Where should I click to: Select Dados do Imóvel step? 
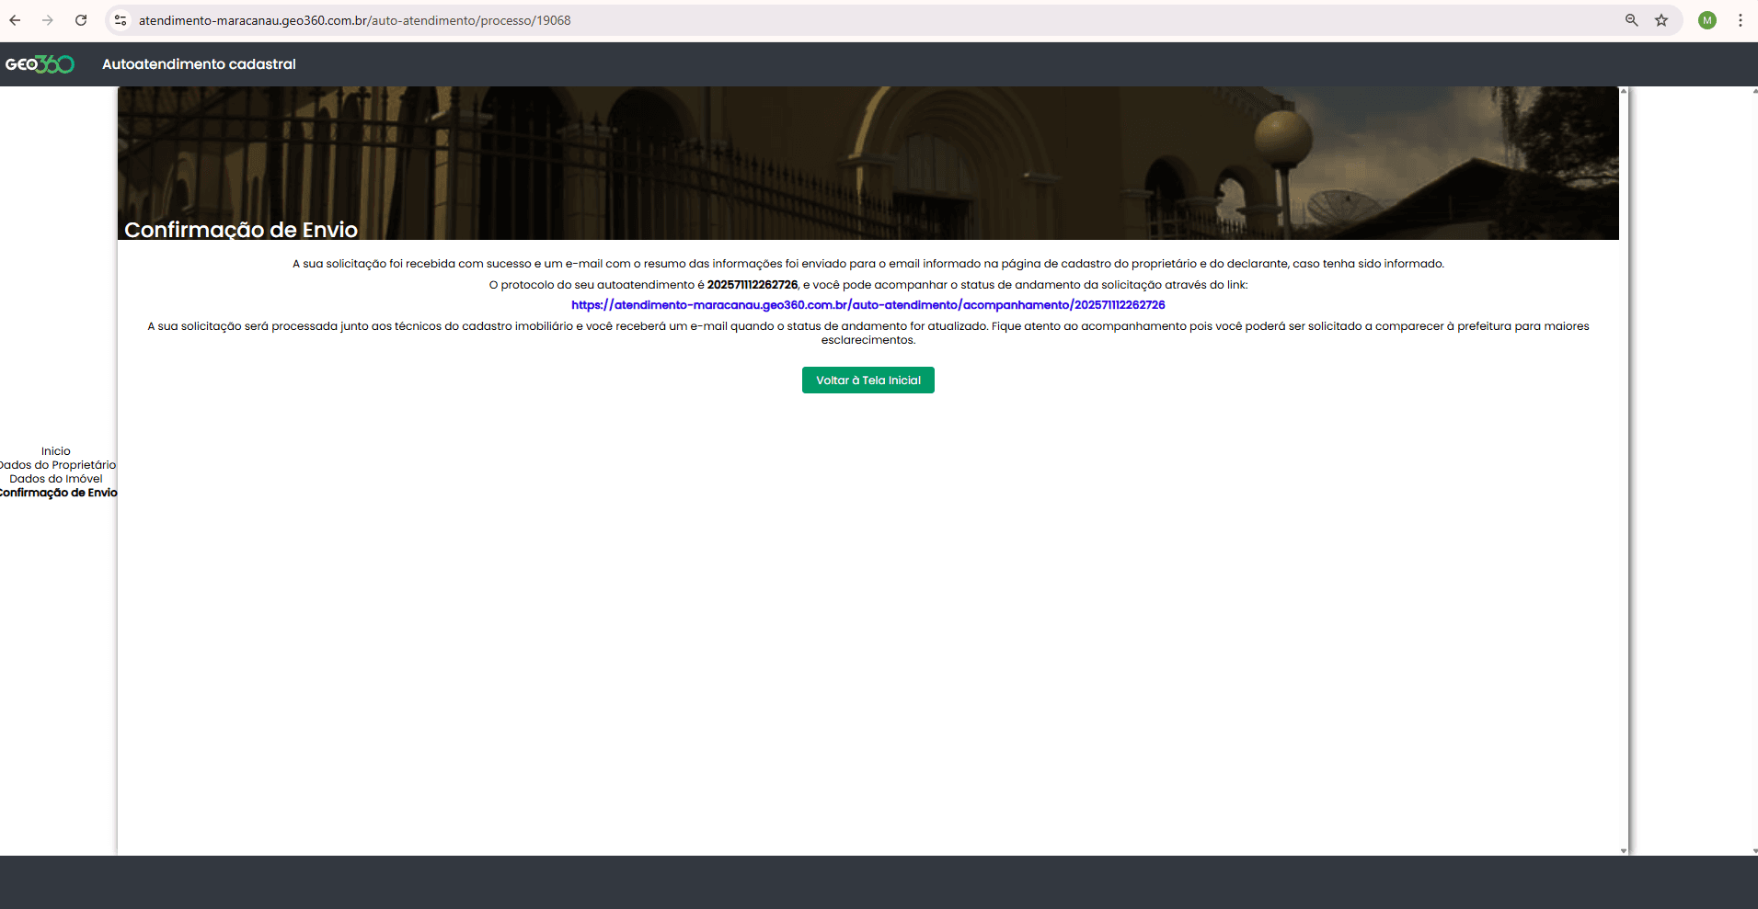tap(56, 479)
